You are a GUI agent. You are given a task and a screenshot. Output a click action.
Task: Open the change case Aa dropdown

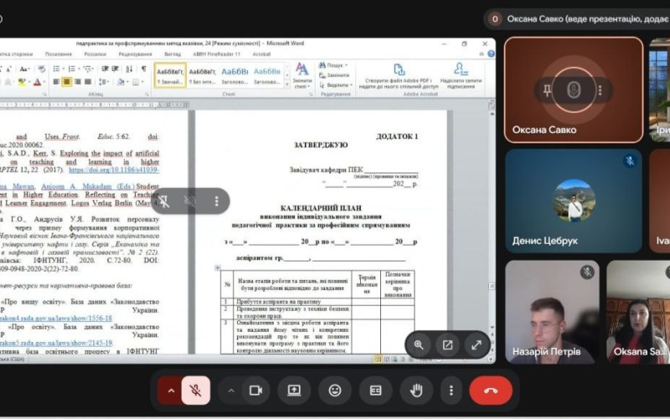(x=24, y=69)
